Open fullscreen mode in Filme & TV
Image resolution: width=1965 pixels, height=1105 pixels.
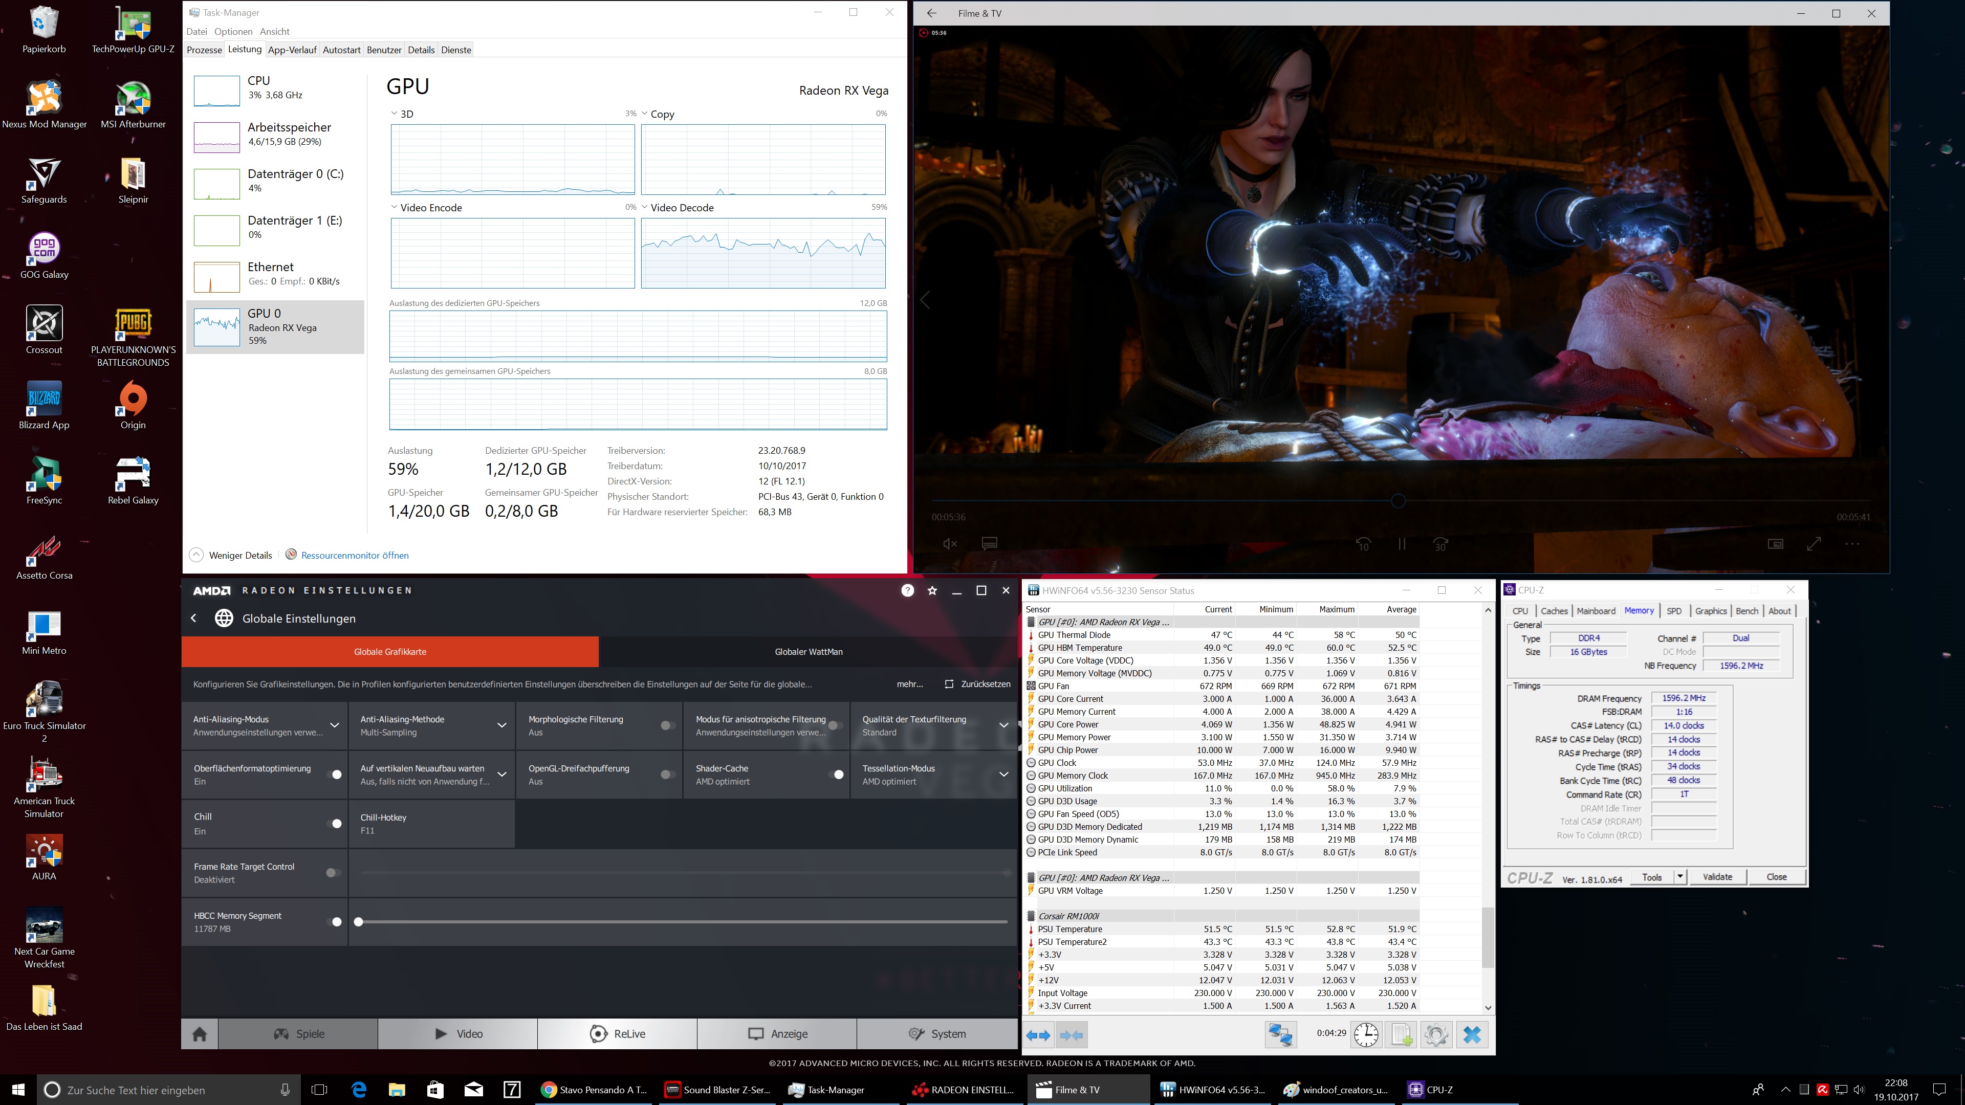tap(1815, 544)
